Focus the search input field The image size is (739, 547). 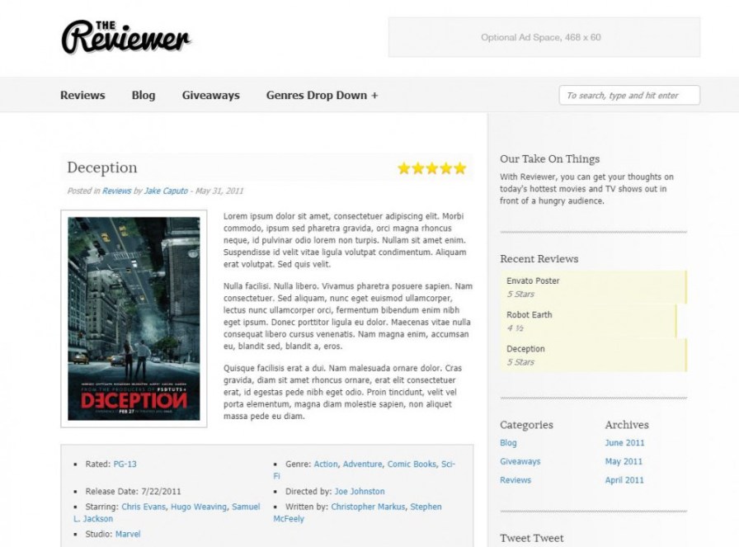[629, 95]
